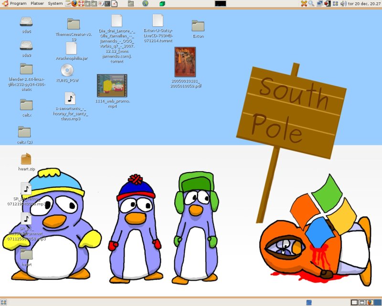Open the network monitors tray icon
Screen dimensions: 382x306
(x=319, y=3)
